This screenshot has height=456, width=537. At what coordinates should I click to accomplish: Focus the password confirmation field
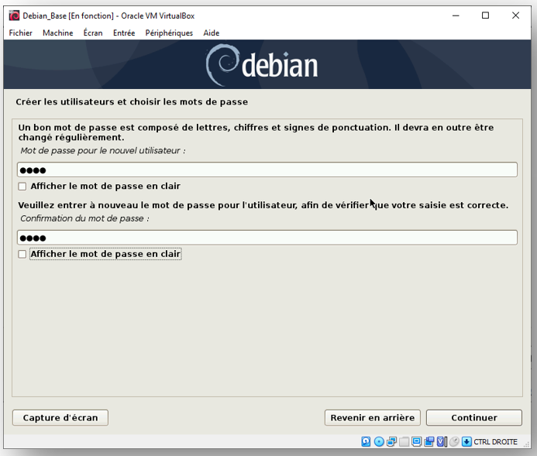[267, 238]
